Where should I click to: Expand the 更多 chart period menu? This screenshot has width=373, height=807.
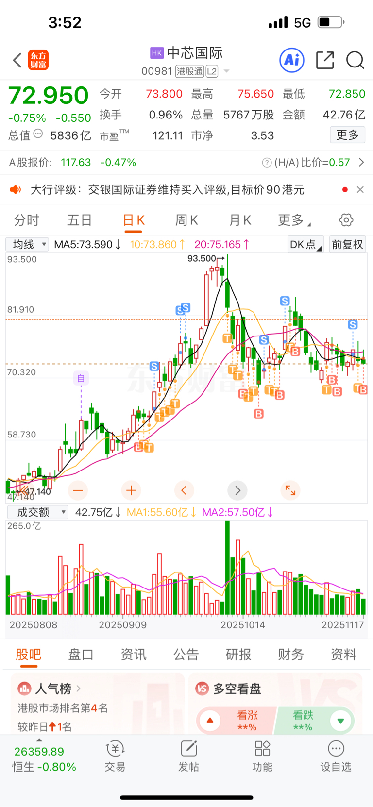294,220
